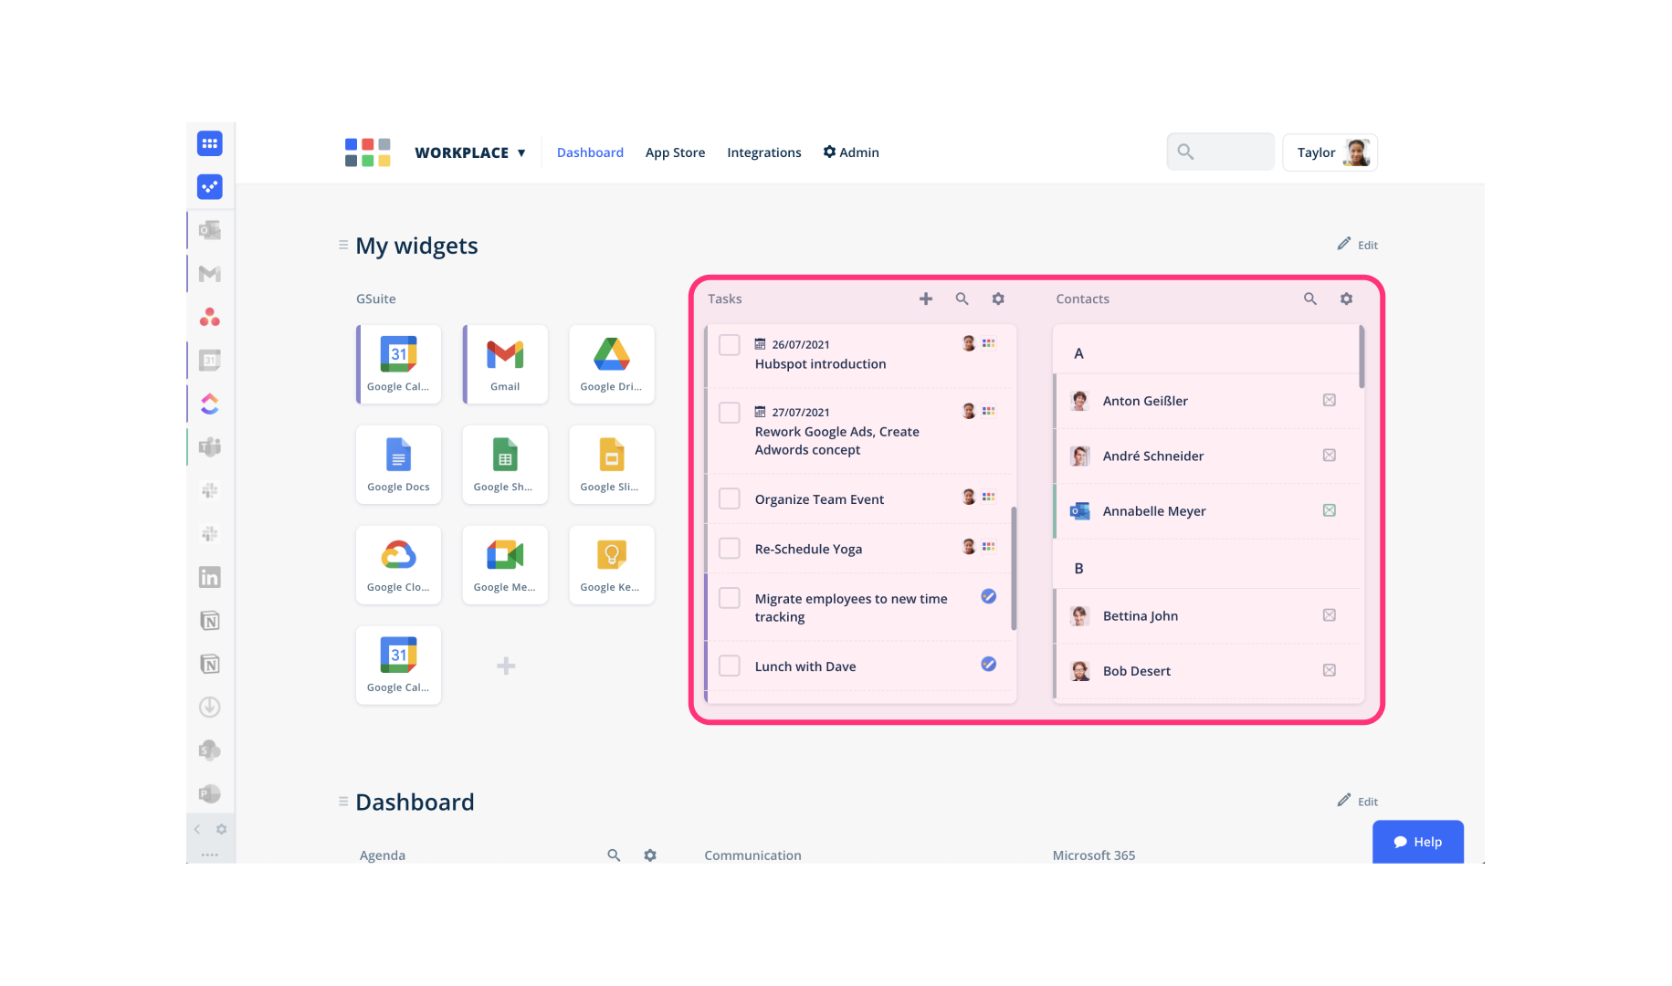This screenshot has height=986, width=1672.
Task: Click the Tasks list scrollbar
Action: tap(1014, 568)
